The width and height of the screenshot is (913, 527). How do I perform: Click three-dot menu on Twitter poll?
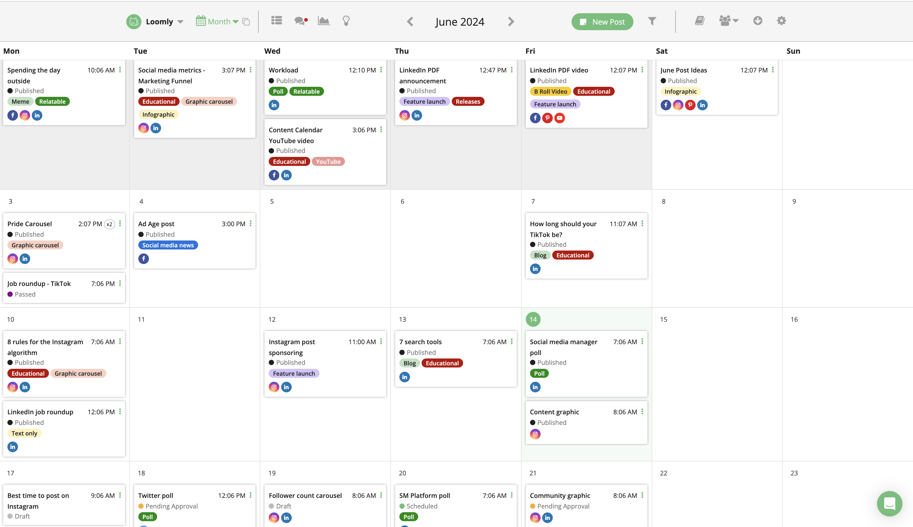click(250, 495)
